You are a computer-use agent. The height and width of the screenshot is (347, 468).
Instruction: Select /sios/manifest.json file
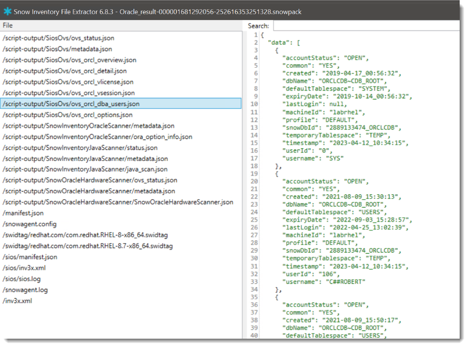coord(30,257)
